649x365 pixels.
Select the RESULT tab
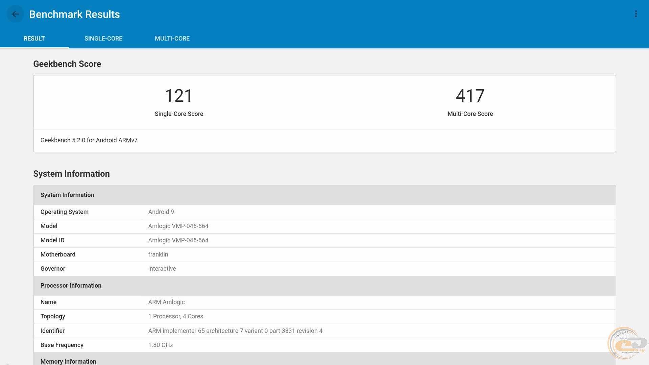[x=34, y=39]
